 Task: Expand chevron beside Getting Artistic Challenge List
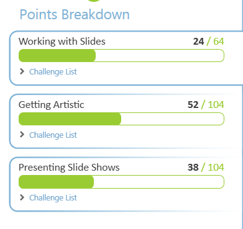tap(22, 135)
